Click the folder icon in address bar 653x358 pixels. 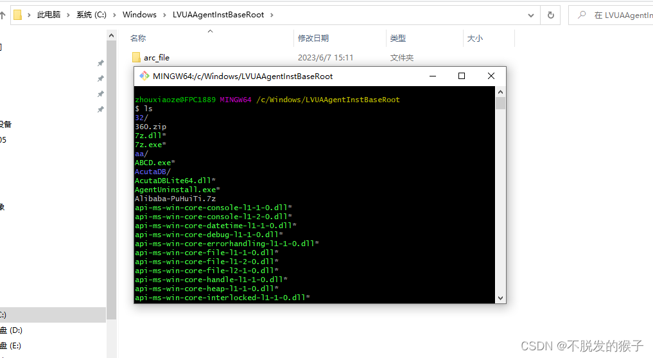pyautogui.click(x=17, y=15)
